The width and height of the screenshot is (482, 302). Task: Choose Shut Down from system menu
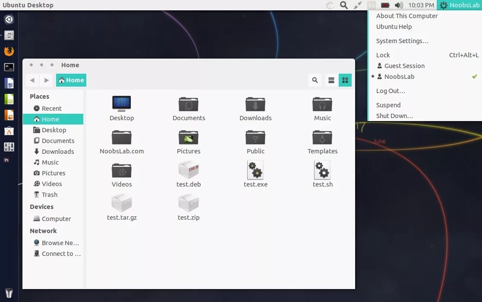[425, 116]
